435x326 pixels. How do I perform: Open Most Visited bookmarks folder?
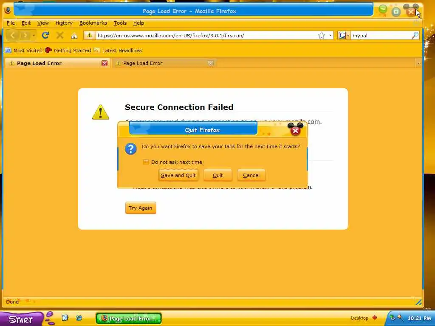pyautogui.click(x=24, y=51)
